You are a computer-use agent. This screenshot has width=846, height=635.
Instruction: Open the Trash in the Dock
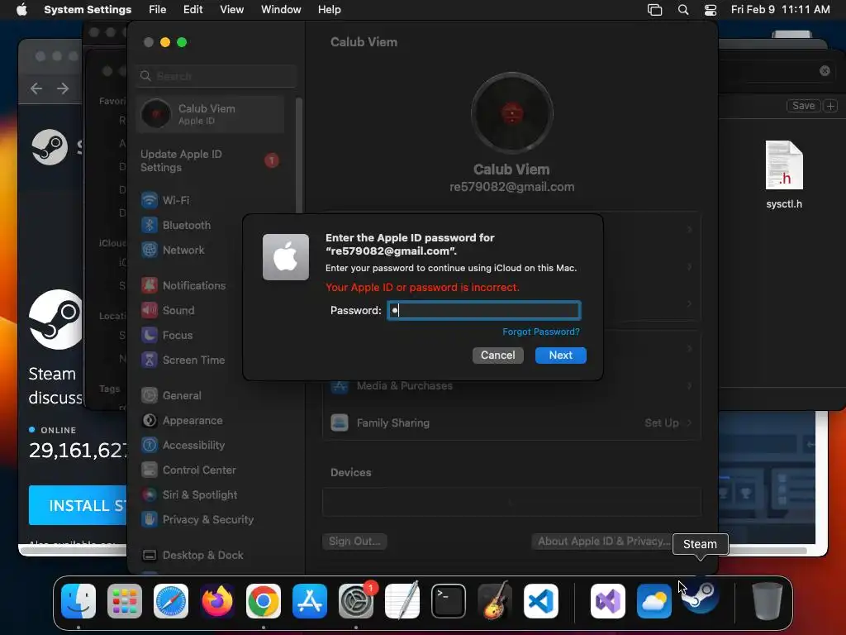point(768,601)
